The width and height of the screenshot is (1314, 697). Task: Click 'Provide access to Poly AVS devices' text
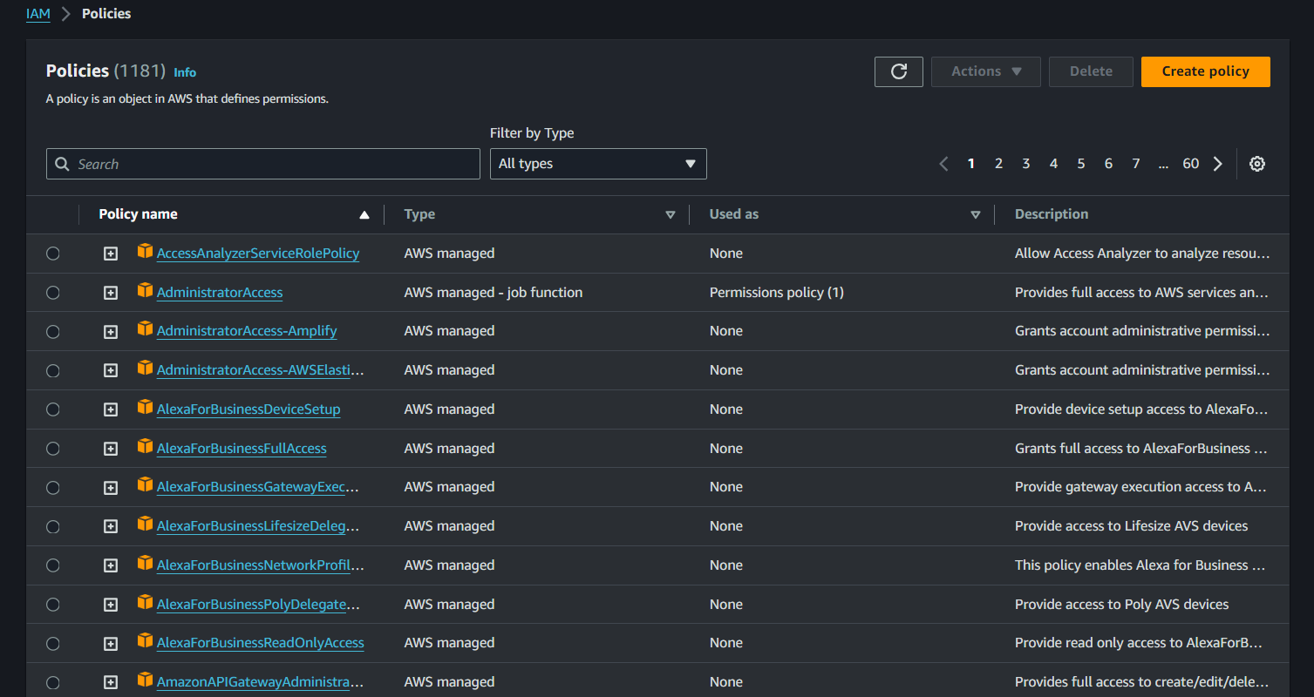[x=1121, y=605]
